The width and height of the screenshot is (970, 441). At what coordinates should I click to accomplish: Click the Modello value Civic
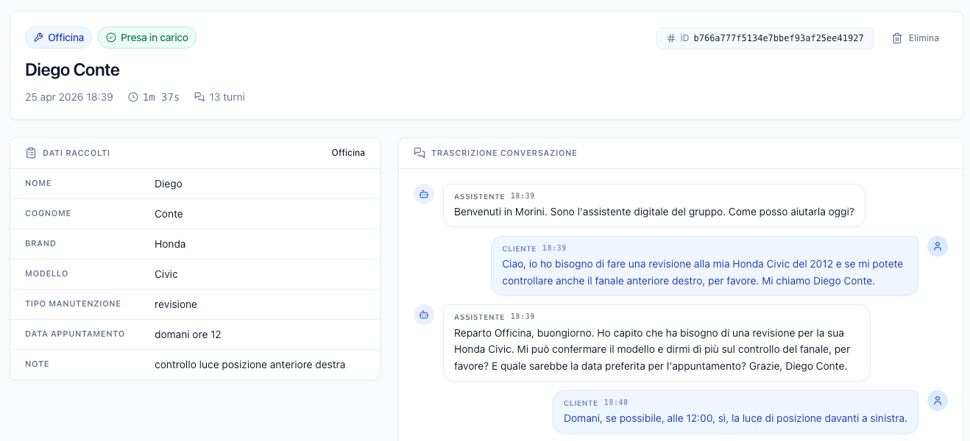[x=166, y=274]
